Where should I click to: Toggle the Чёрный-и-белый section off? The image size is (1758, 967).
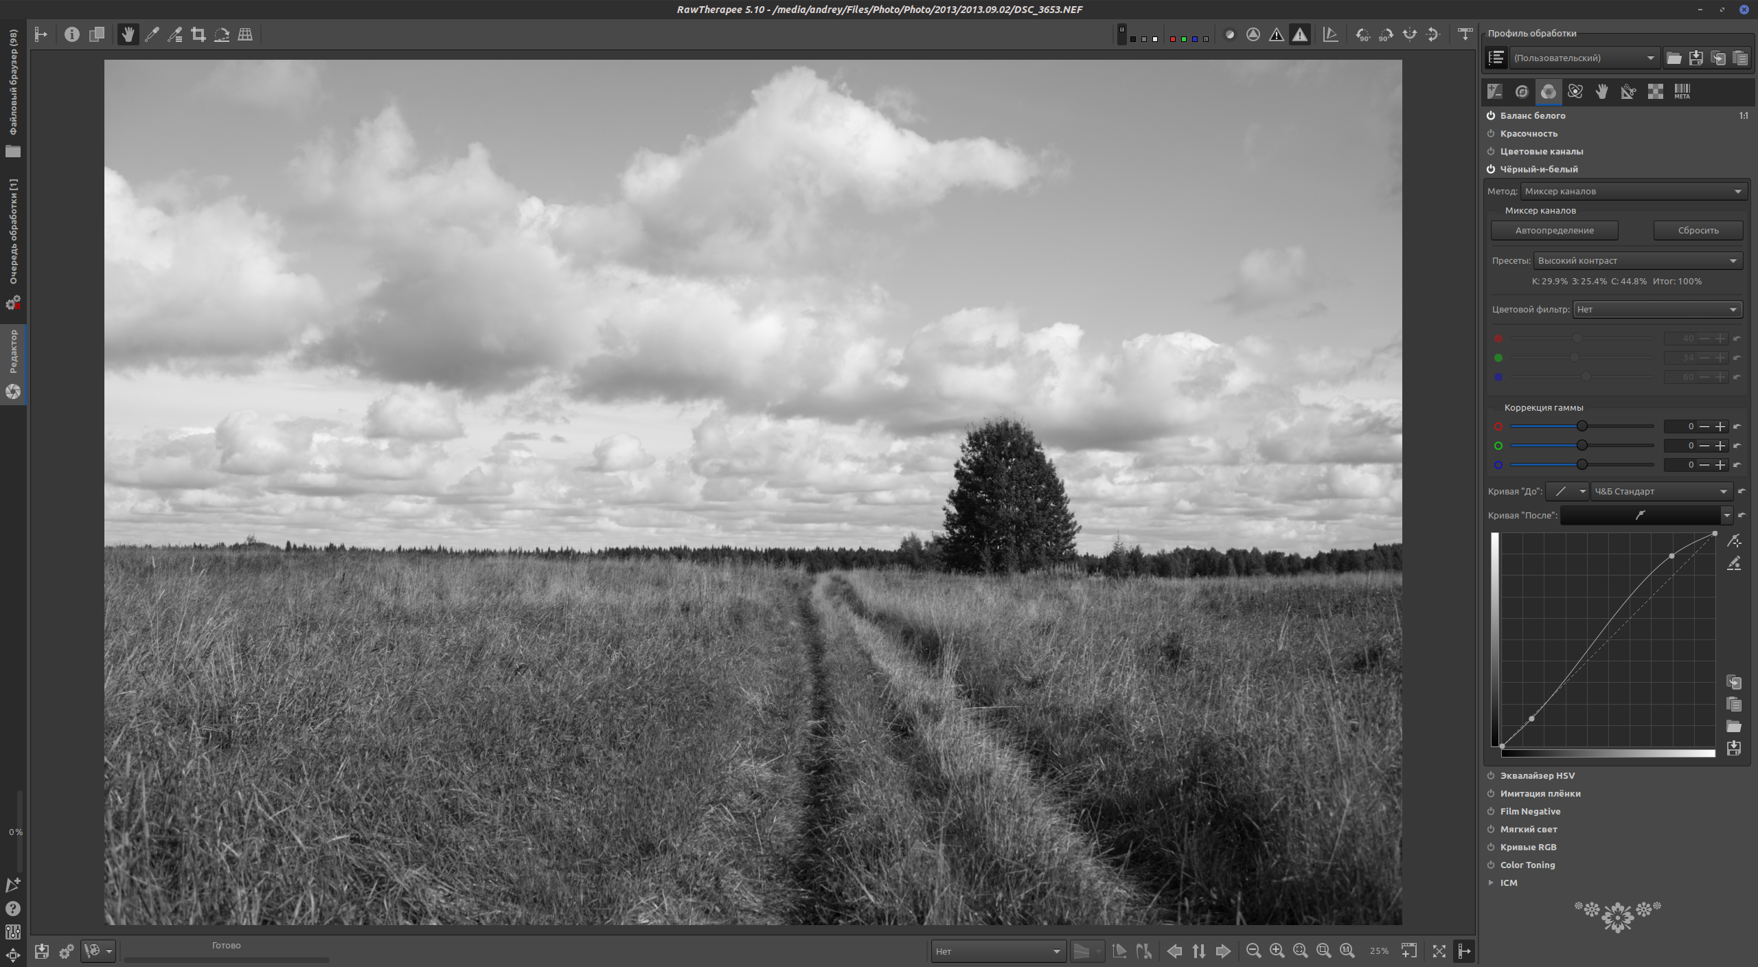(x=1491, y=169)
